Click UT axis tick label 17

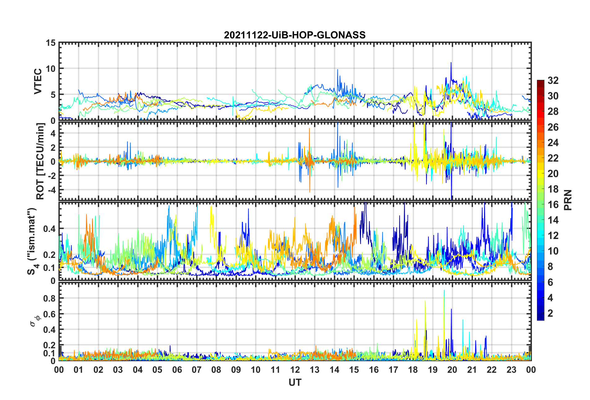coord(393,370)
